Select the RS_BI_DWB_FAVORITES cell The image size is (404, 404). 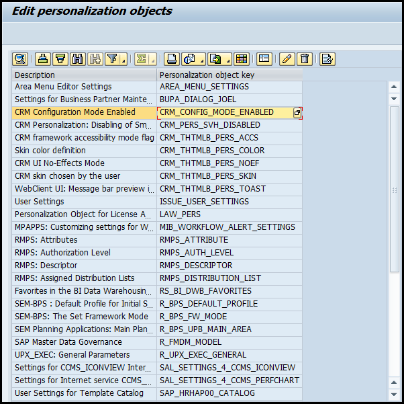pos(230,291)
